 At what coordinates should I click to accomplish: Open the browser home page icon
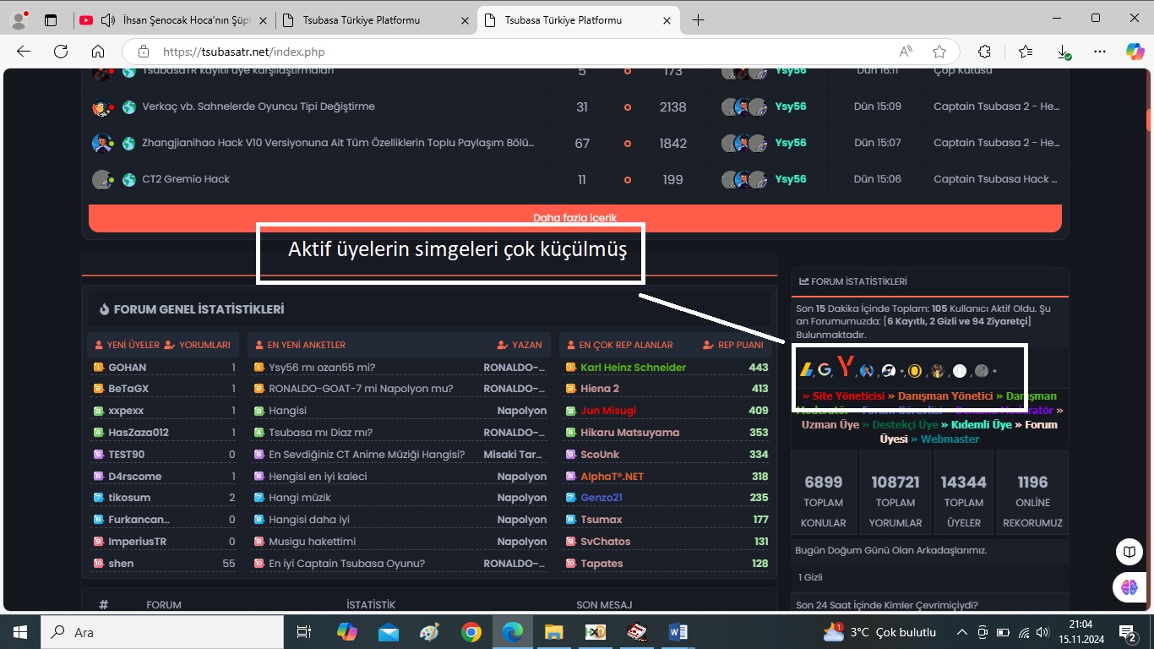[98, 52]
